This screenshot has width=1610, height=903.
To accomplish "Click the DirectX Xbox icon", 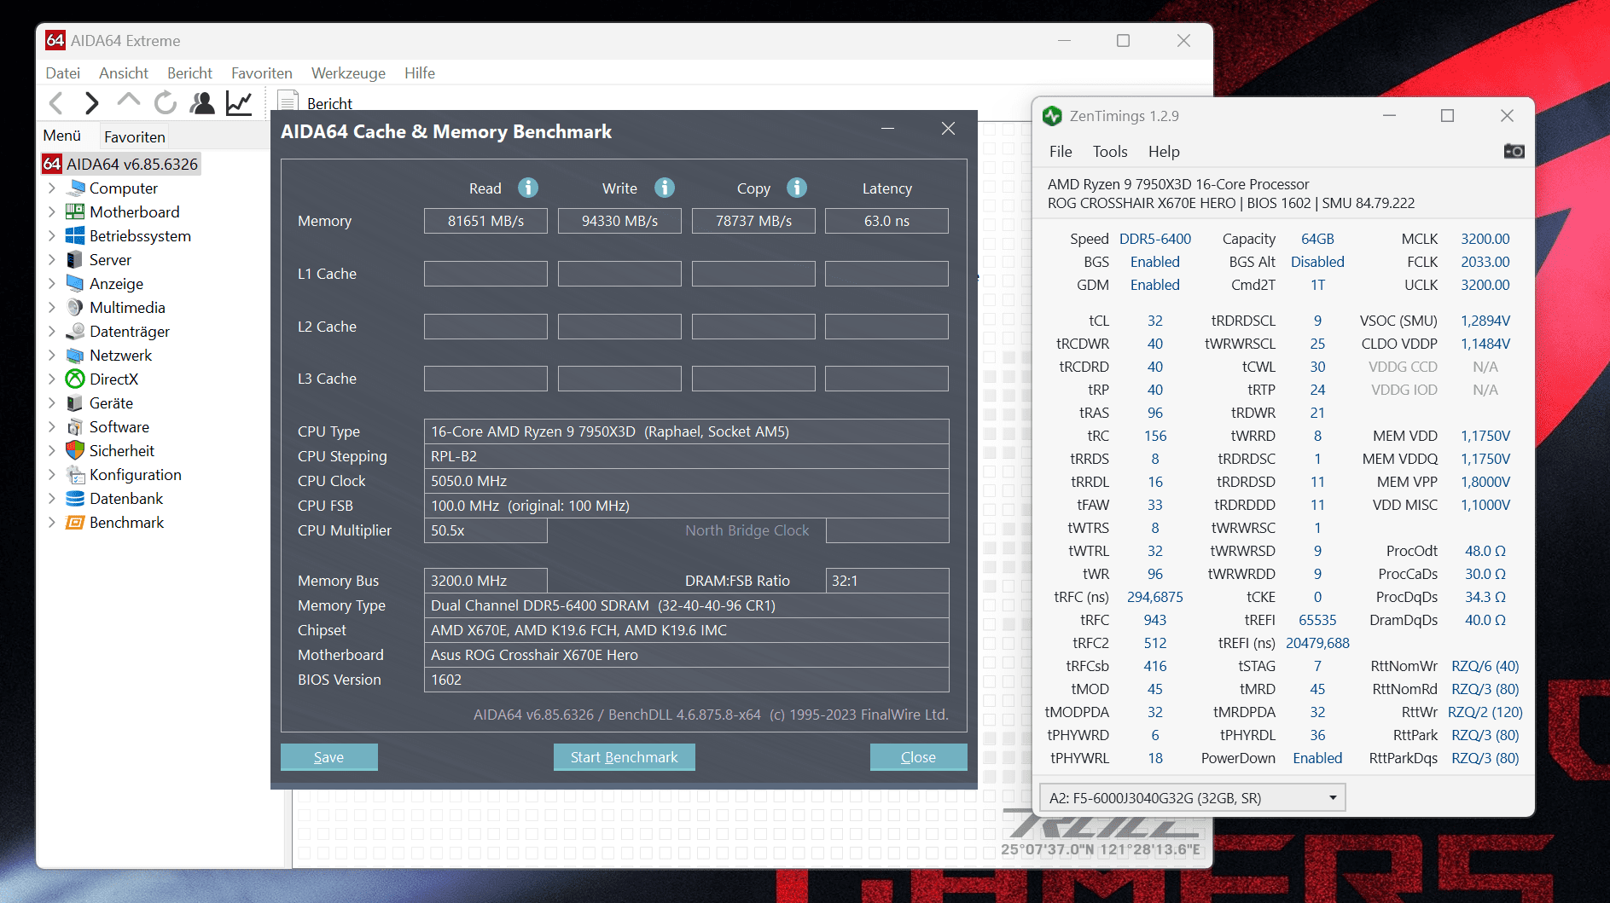I will [x=75, y=379].
